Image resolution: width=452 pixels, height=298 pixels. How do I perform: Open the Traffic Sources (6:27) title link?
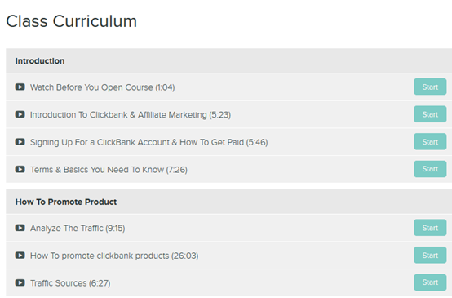coord(70,283)
